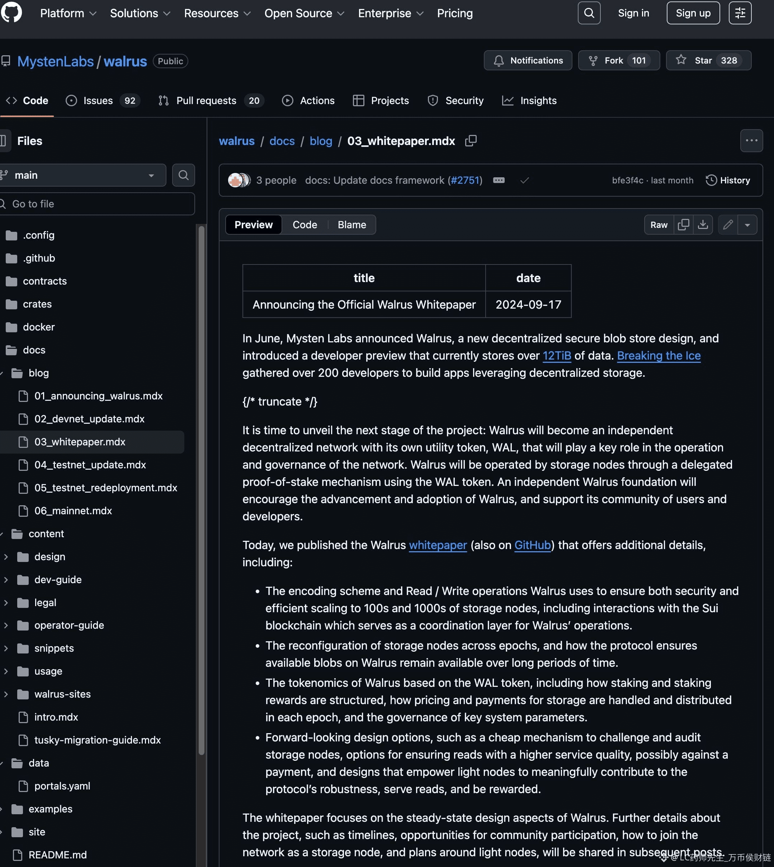Image resolution: width=774 pixels, height=867 pixels.
Task: Click the pencil edit file icon
Action: [728, 225]
